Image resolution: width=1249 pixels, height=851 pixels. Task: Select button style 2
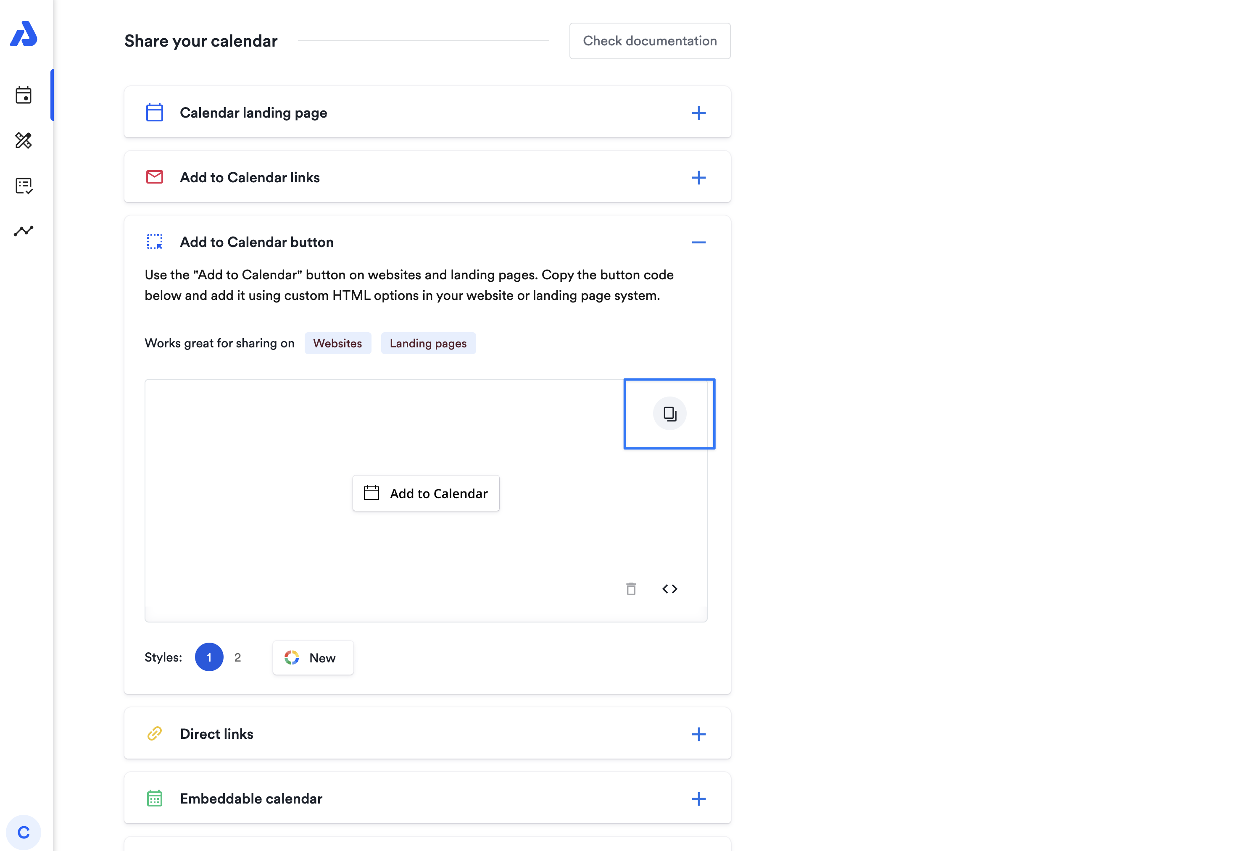click(x=237, y=657)
